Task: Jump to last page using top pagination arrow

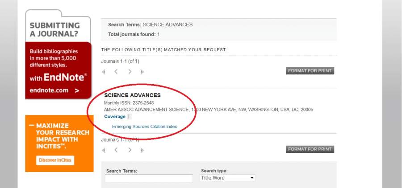Action: point(142,72)
